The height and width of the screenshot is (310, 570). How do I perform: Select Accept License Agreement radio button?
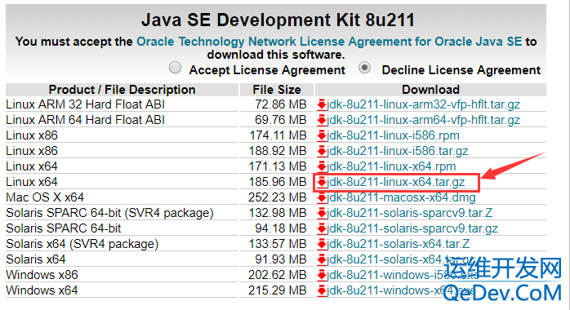[x=175, y=68]
